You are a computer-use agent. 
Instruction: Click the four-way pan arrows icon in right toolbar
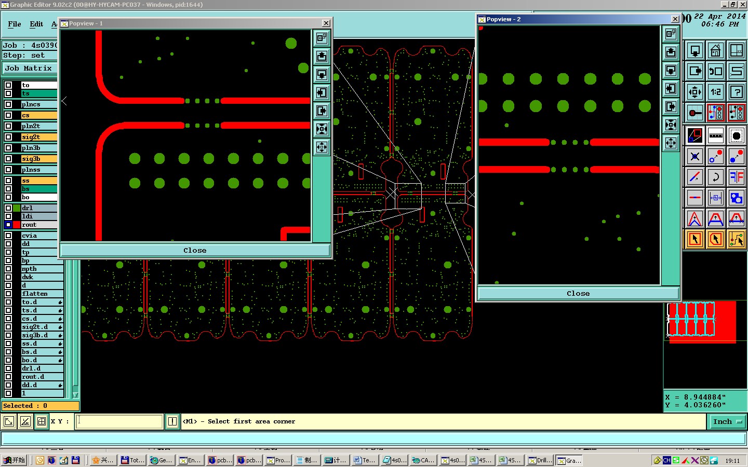pyautogui.click(x=694, y=92)
